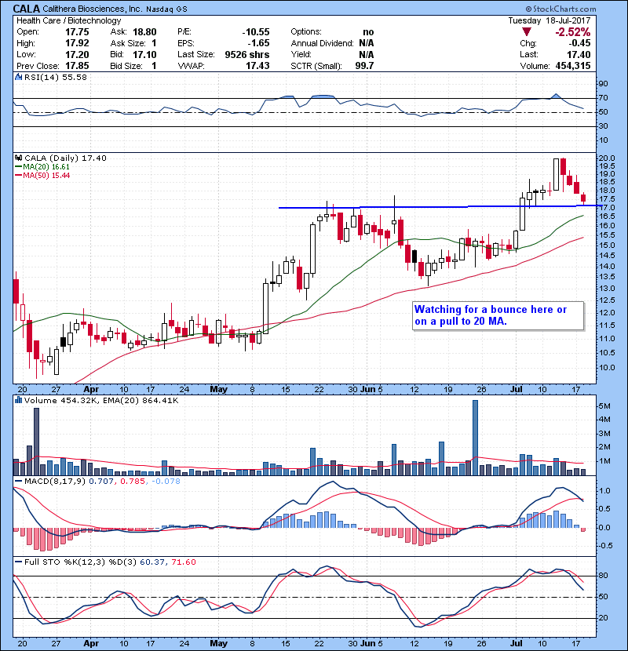Click the RSI(14) indicator icon
The image size is (628, 651).
click(x=18, y=77)
